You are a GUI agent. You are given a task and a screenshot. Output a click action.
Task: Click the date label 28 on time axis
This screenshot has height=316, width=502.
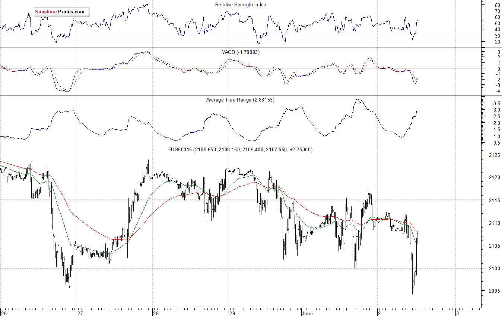click(156, 313)
